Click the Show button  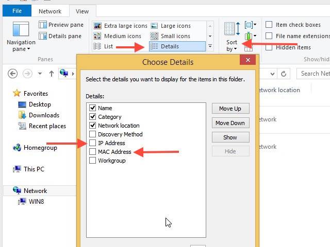pos(230,137)
